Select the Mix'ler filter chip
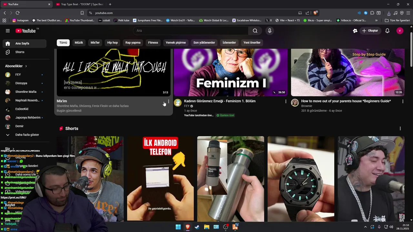 point(95,43)
